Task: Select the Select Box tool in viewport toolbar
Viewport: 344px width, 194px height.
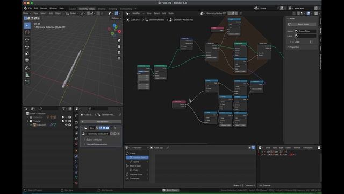Action: [27, 25]
